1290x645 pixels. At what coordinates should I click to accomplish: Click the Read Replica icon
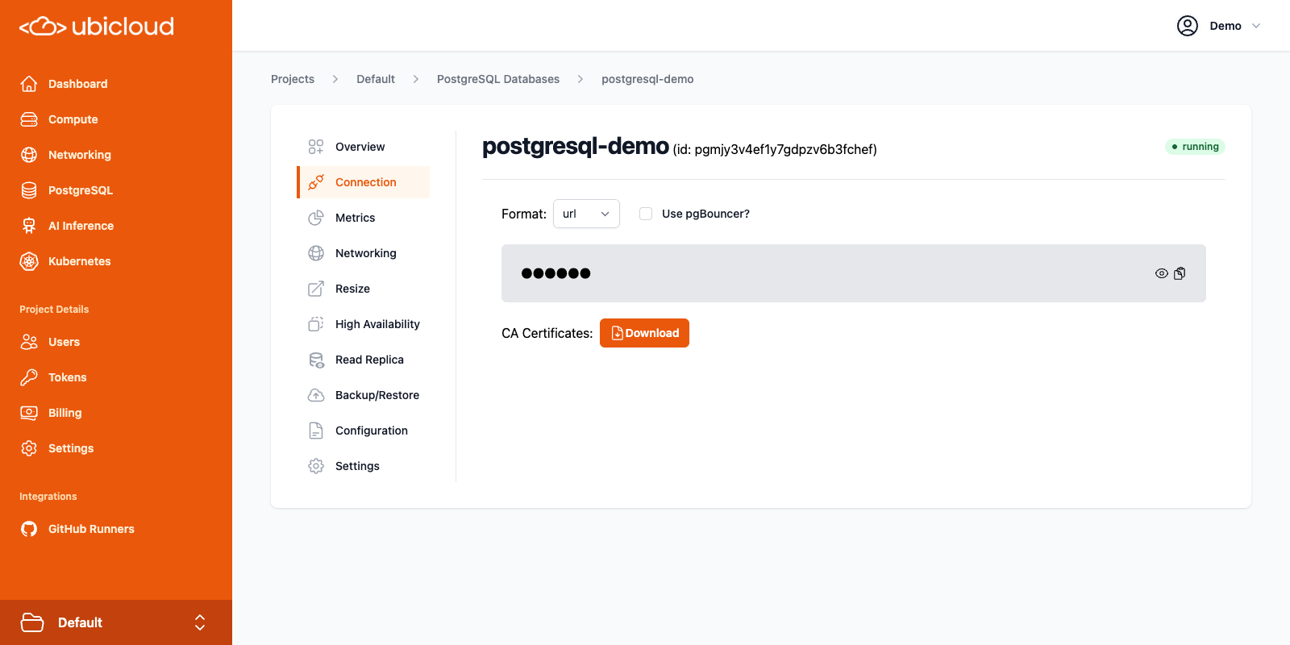click(x=316, y=360)
